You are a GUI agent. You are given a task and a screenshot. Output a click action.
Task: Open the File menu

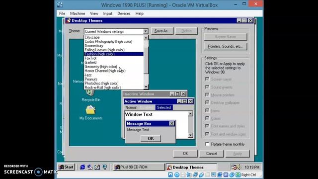pyautogui.click(x=62, y=13)
